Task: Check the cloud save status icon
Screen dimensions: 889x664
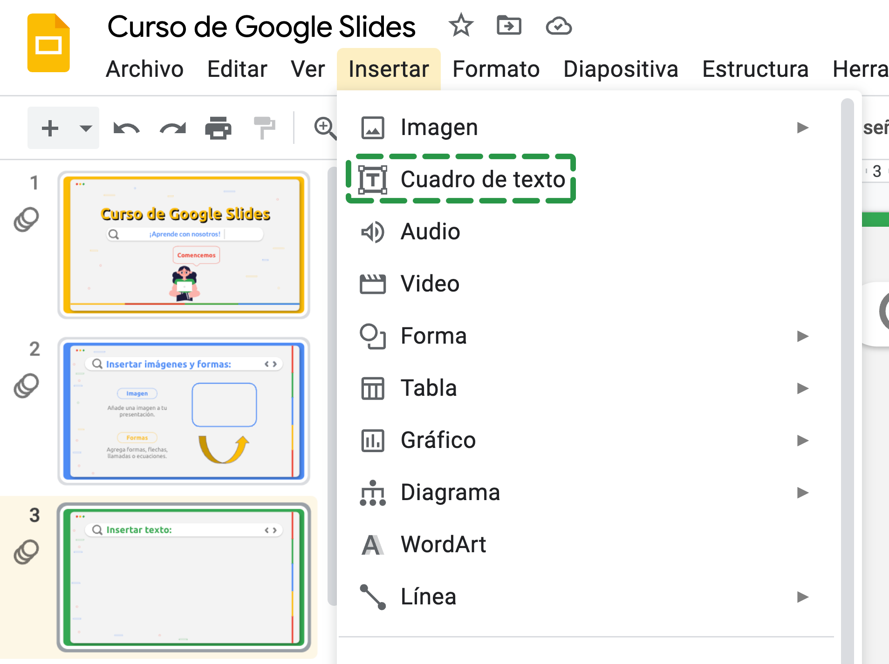Action: point(559,26)
